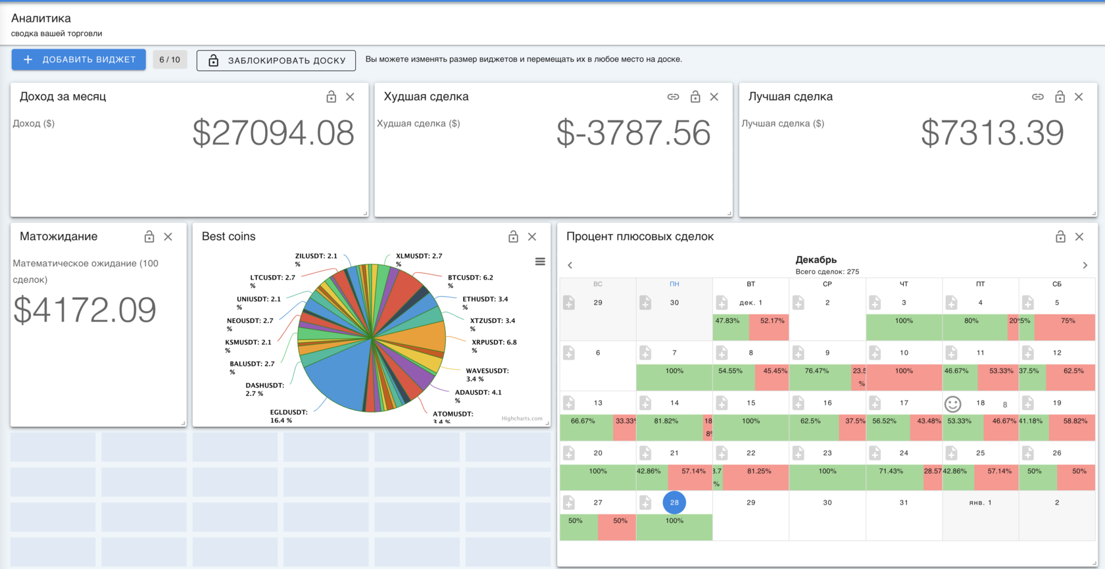The width and height of the screenshot is (1105, 569).
Task: Go to previous month in calendar
Action: 570,265
